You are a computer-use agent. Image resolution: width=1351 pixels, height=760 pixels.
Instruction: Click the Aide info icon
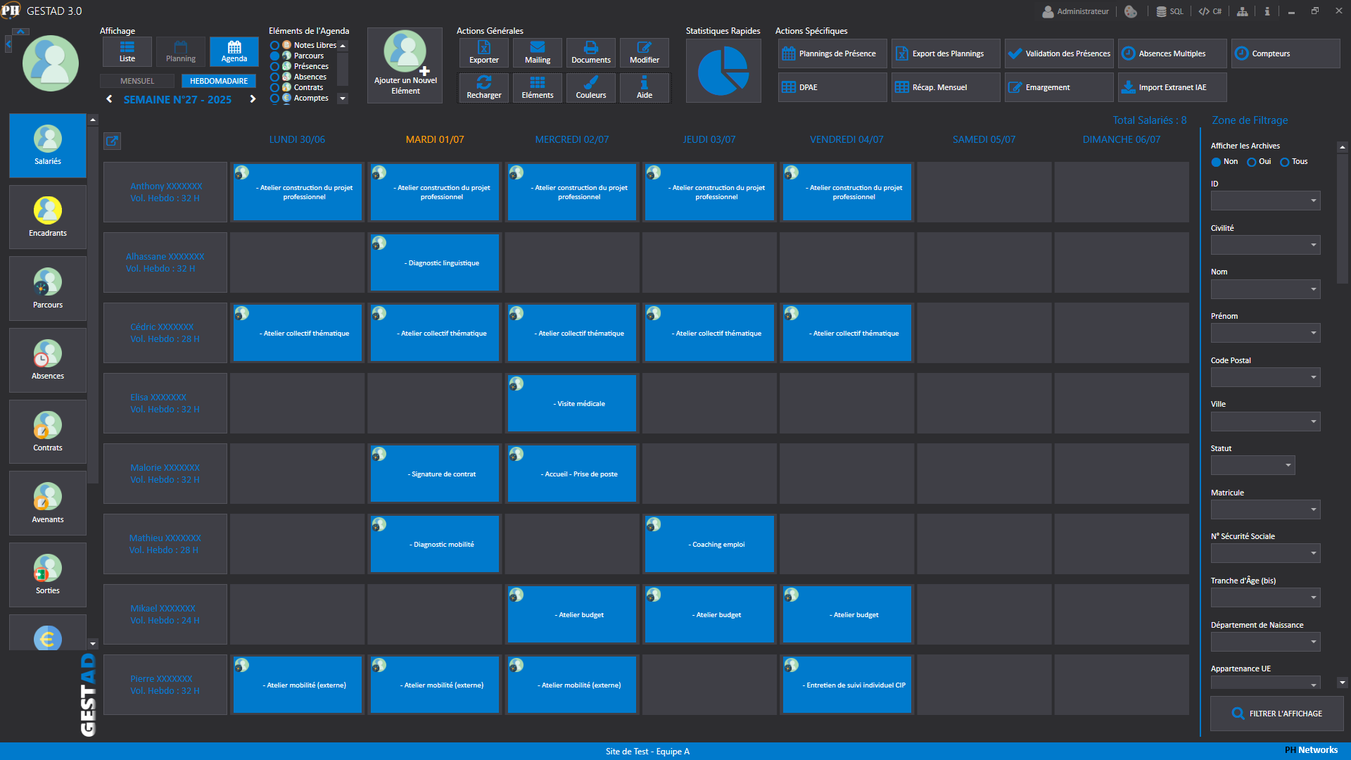tap(645, 88)
